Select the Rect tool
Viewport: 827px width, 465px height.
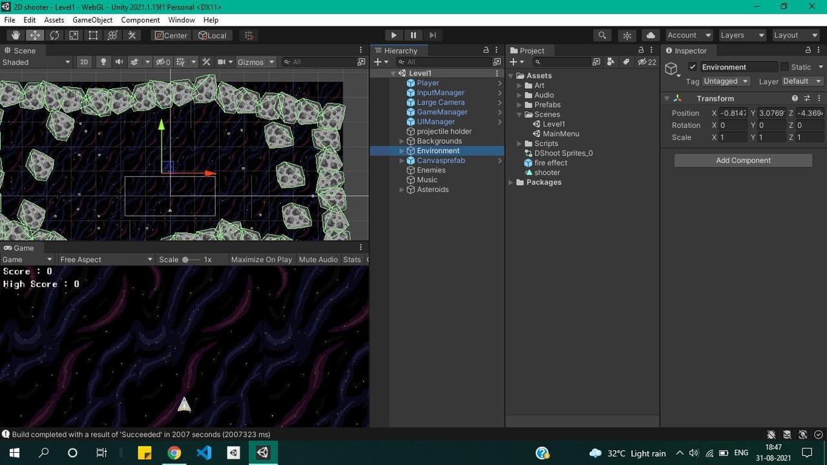[x=93, y=36]
